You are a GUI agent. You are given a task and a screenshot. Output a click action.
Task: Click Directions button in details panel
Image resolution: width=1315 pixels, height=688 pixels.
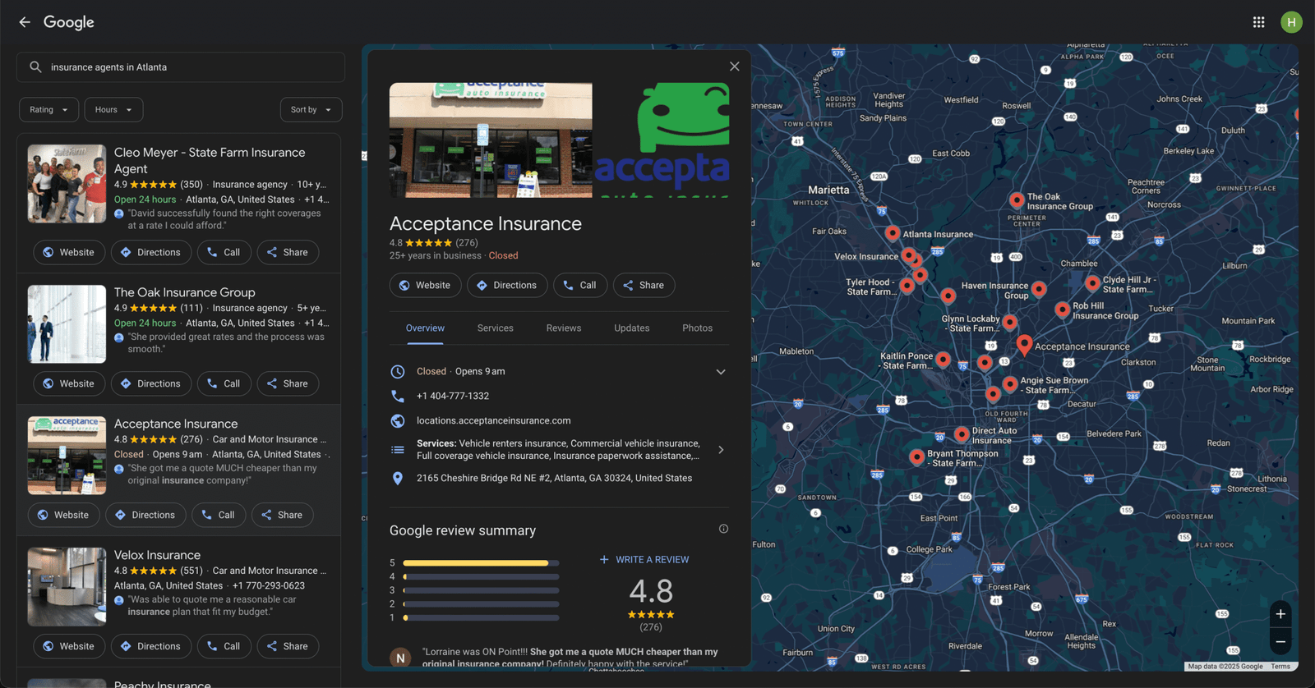(507, 286)
